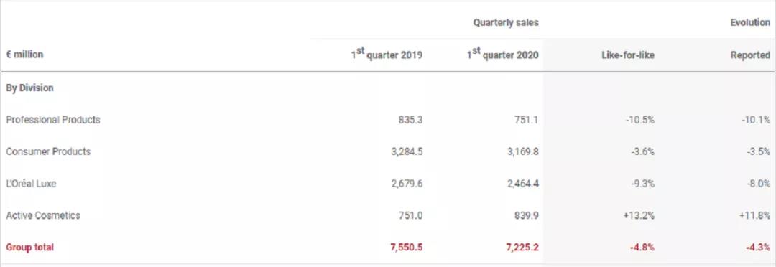Viewport: 776px width, 267px height.
Task: Click the Group total row label
Action: (x=29, y=247)
